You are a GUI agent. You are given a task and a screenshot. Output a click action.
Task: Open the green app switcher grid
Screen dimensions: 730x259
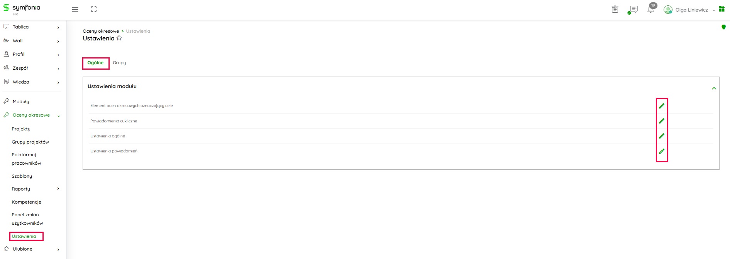[x=722, y=9]
